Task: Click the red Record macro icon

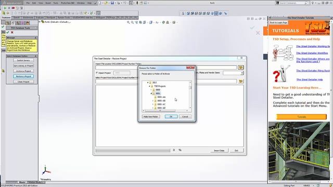Action: pos(13,8)
